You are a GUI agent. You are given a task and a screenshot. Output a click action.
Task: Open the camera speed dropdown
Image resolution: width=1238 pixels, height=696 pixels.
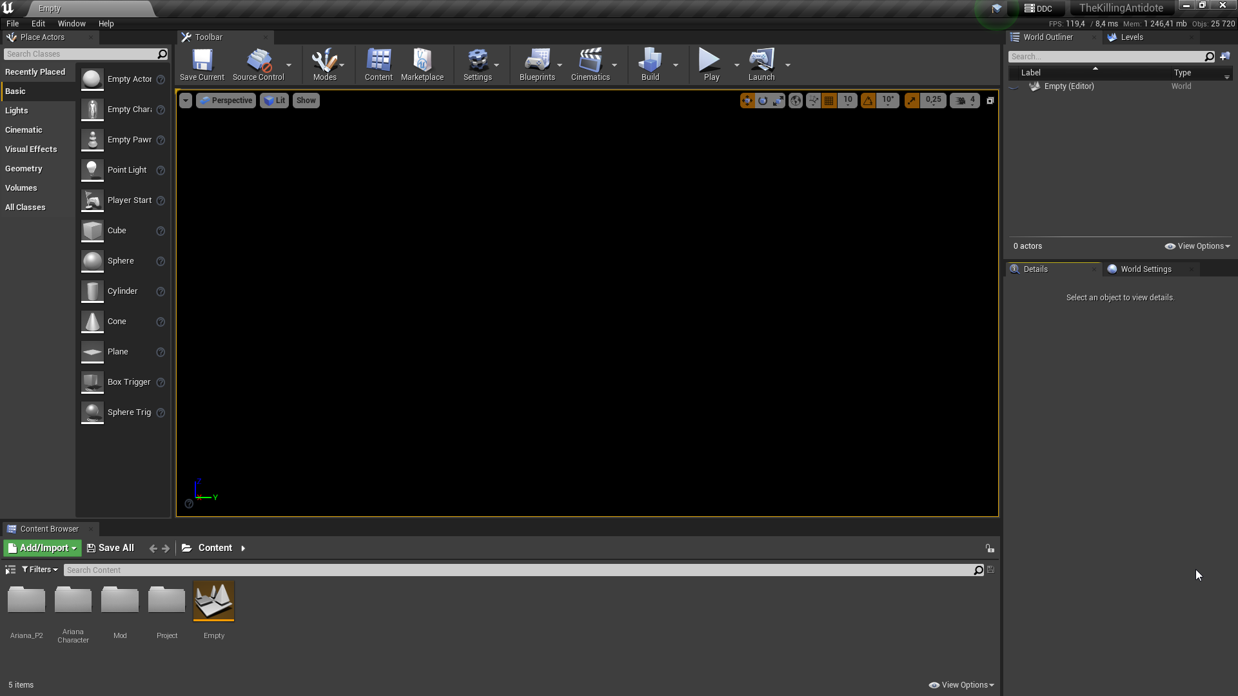tap(965, 101)
